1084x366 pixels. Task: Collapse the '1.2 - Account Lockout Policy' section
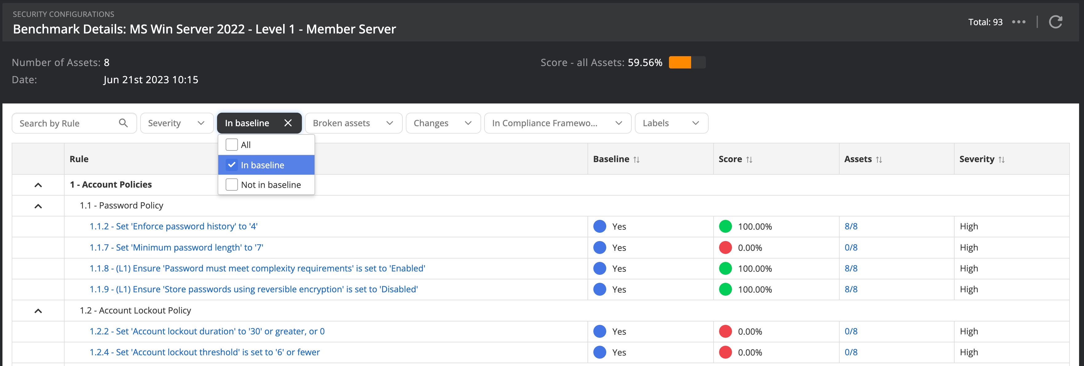39,310
